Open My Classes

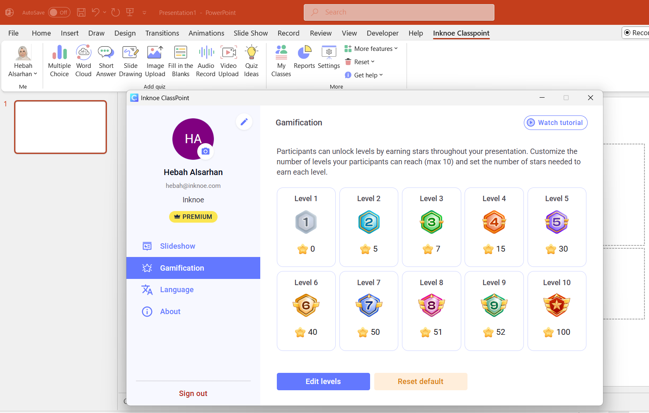281,61
